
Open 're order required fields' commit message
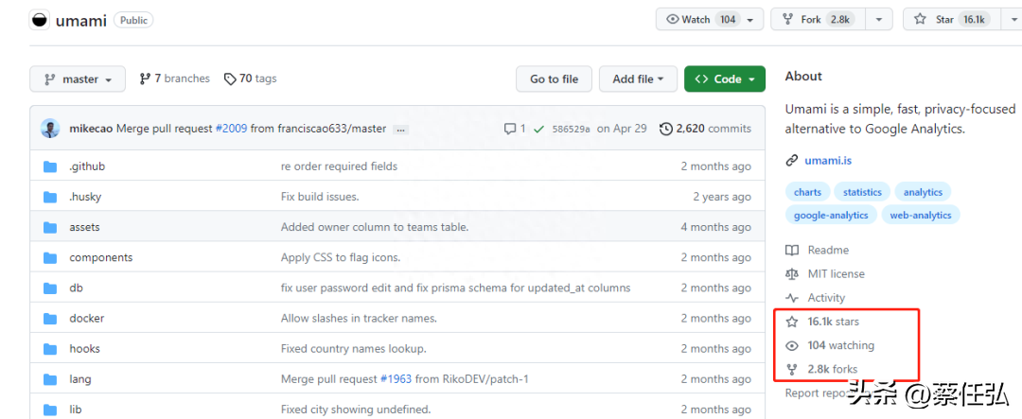pos(339,166)
